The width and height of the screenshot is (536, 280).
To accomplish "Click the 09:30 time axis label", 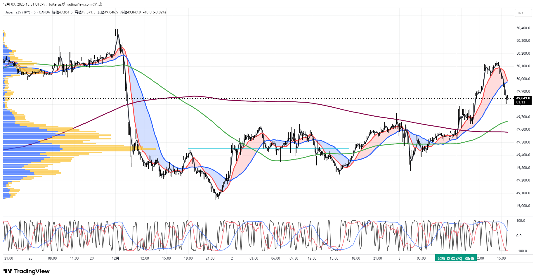I will [x=294, y=258].
